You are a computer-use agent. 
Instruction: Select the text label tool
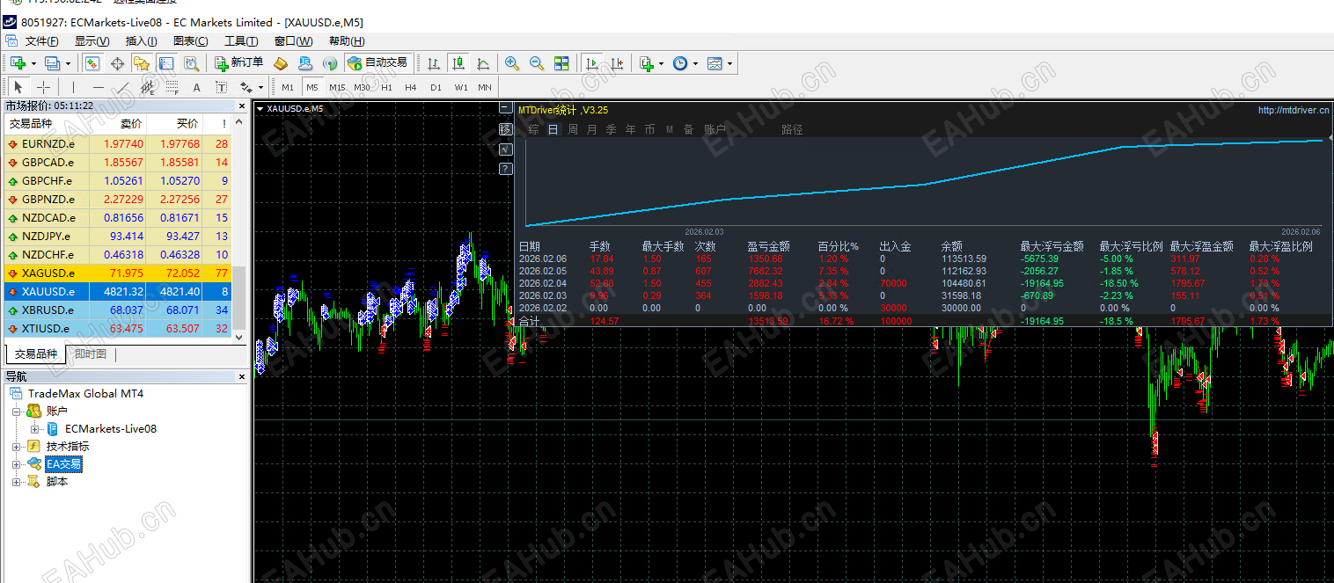click(221, 87)
